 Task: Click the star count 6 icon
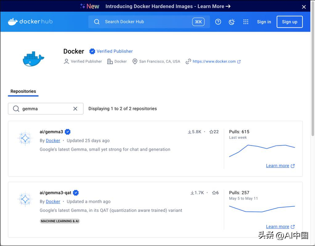[214, 193]
